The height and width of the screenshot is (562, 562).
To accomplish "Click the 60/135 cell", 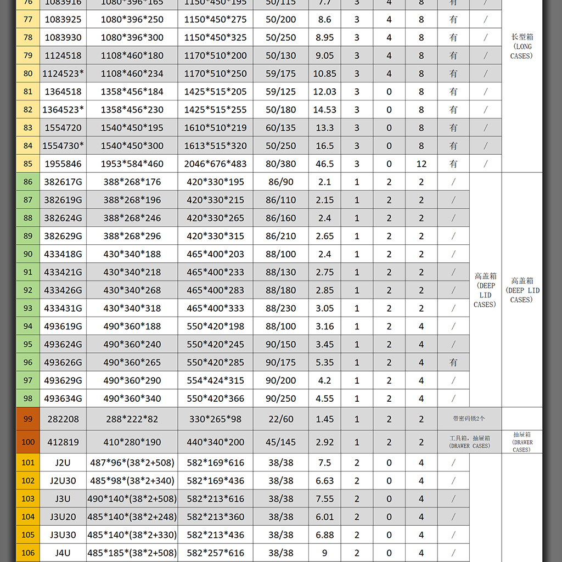I will 280,127.
